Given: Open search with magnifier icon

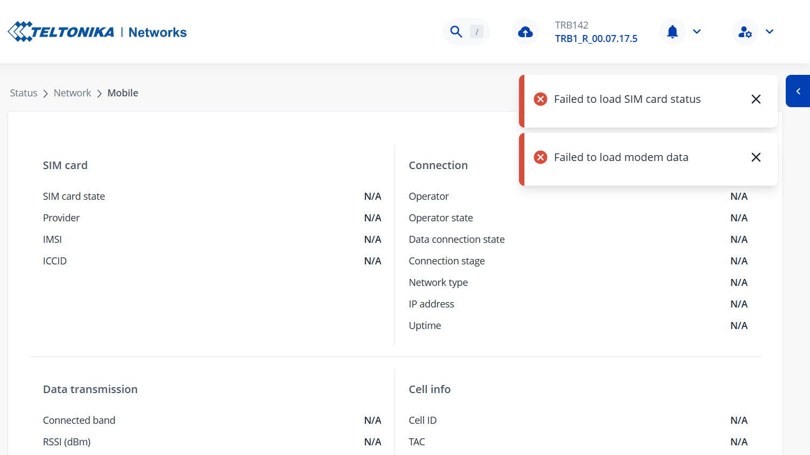Looking at the screenshot, I should click(456, 32).
